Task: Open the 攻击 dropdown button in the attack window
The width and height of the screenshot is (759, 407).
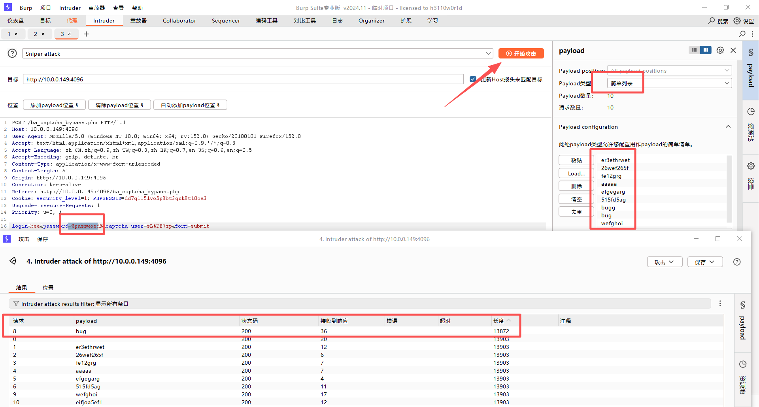Action: coord(665,262)
